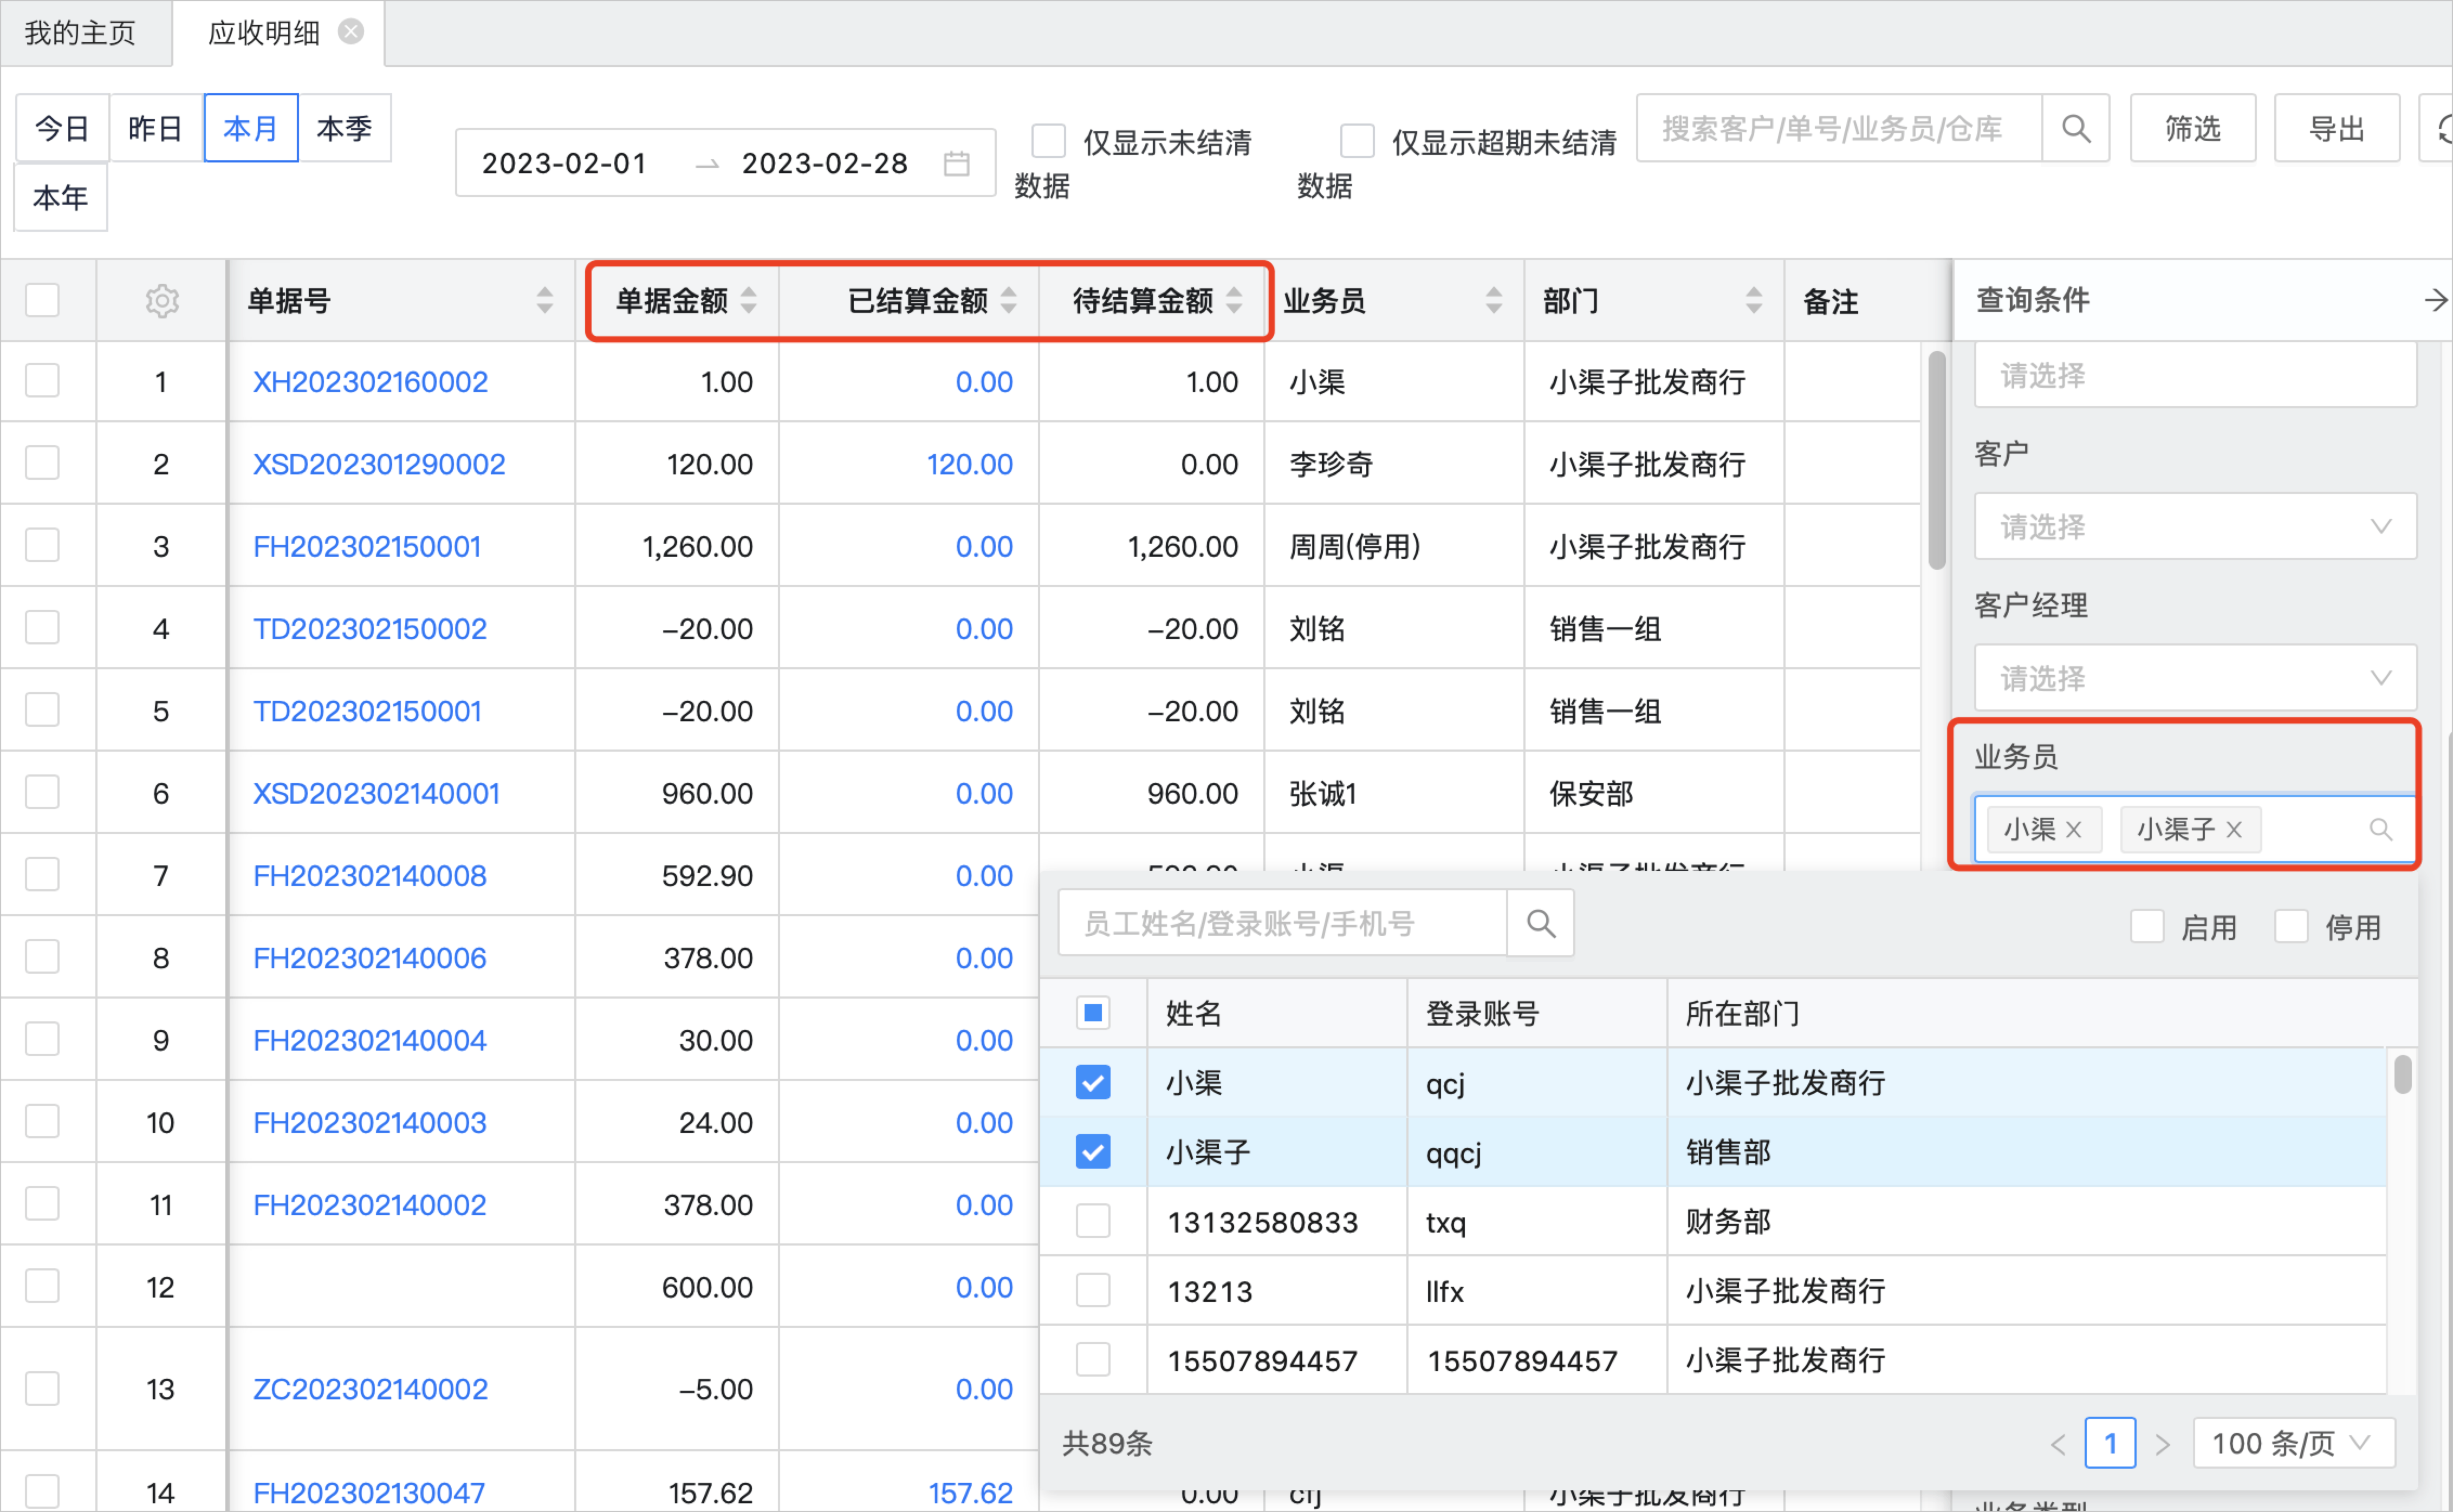Go to next page in employee list
The height and width of the screenshot is (1512, 2453).
click(x=2163, y=1445)
